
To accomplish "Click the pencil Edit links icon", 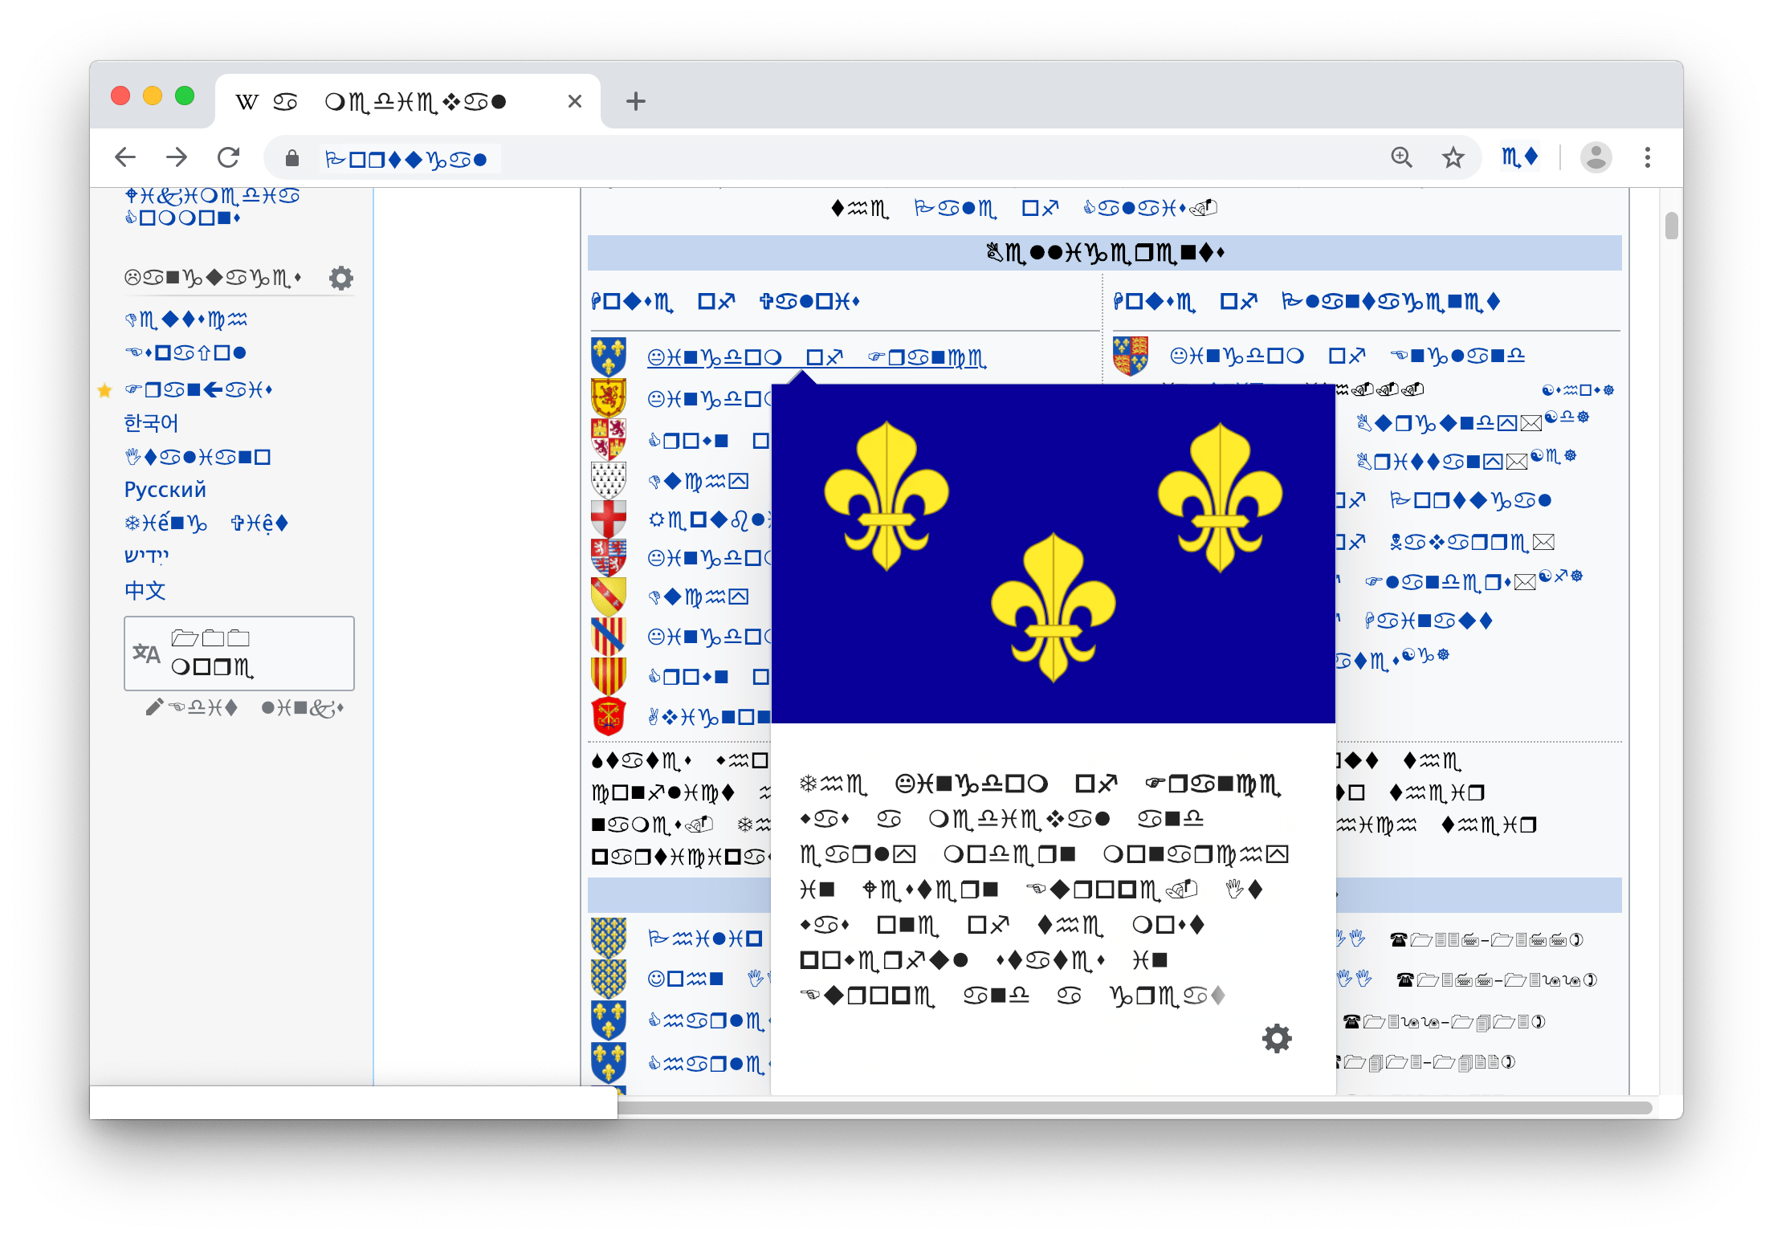I will pyautogui.click(x=154, y=707).
